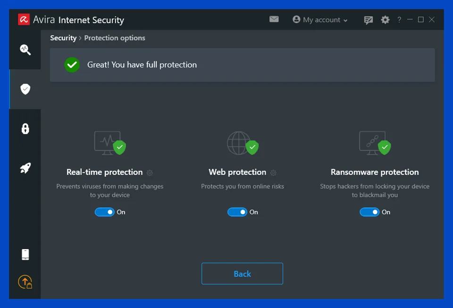Expand the My account dropdown
The width and height of the screenshot is (453, 308).
(320, 20)
